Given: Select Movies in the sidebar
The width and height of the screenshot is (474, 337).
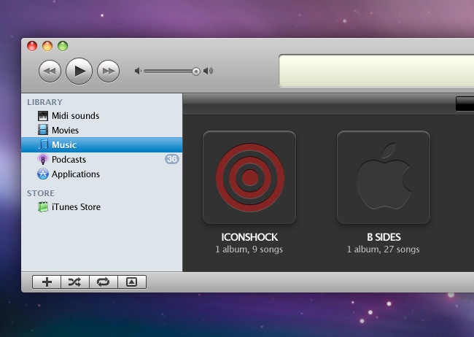Looking at the screenshot, I should pos(65,131).
